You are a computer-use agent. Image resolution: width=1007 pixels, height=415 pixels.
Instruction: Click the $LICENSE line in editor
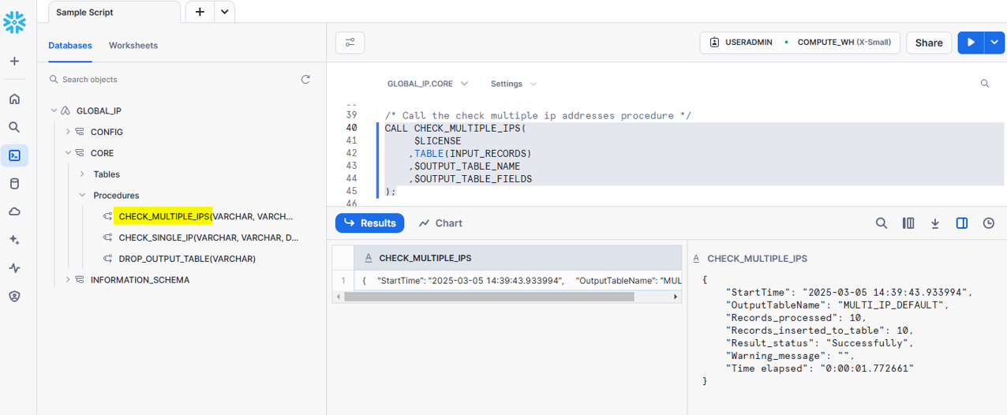[437, 140]
